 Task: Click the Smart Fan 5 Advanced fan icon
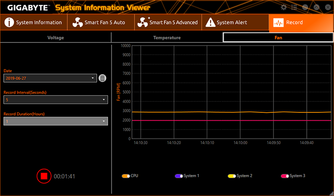pyautogui.click(x=142, y=23)
